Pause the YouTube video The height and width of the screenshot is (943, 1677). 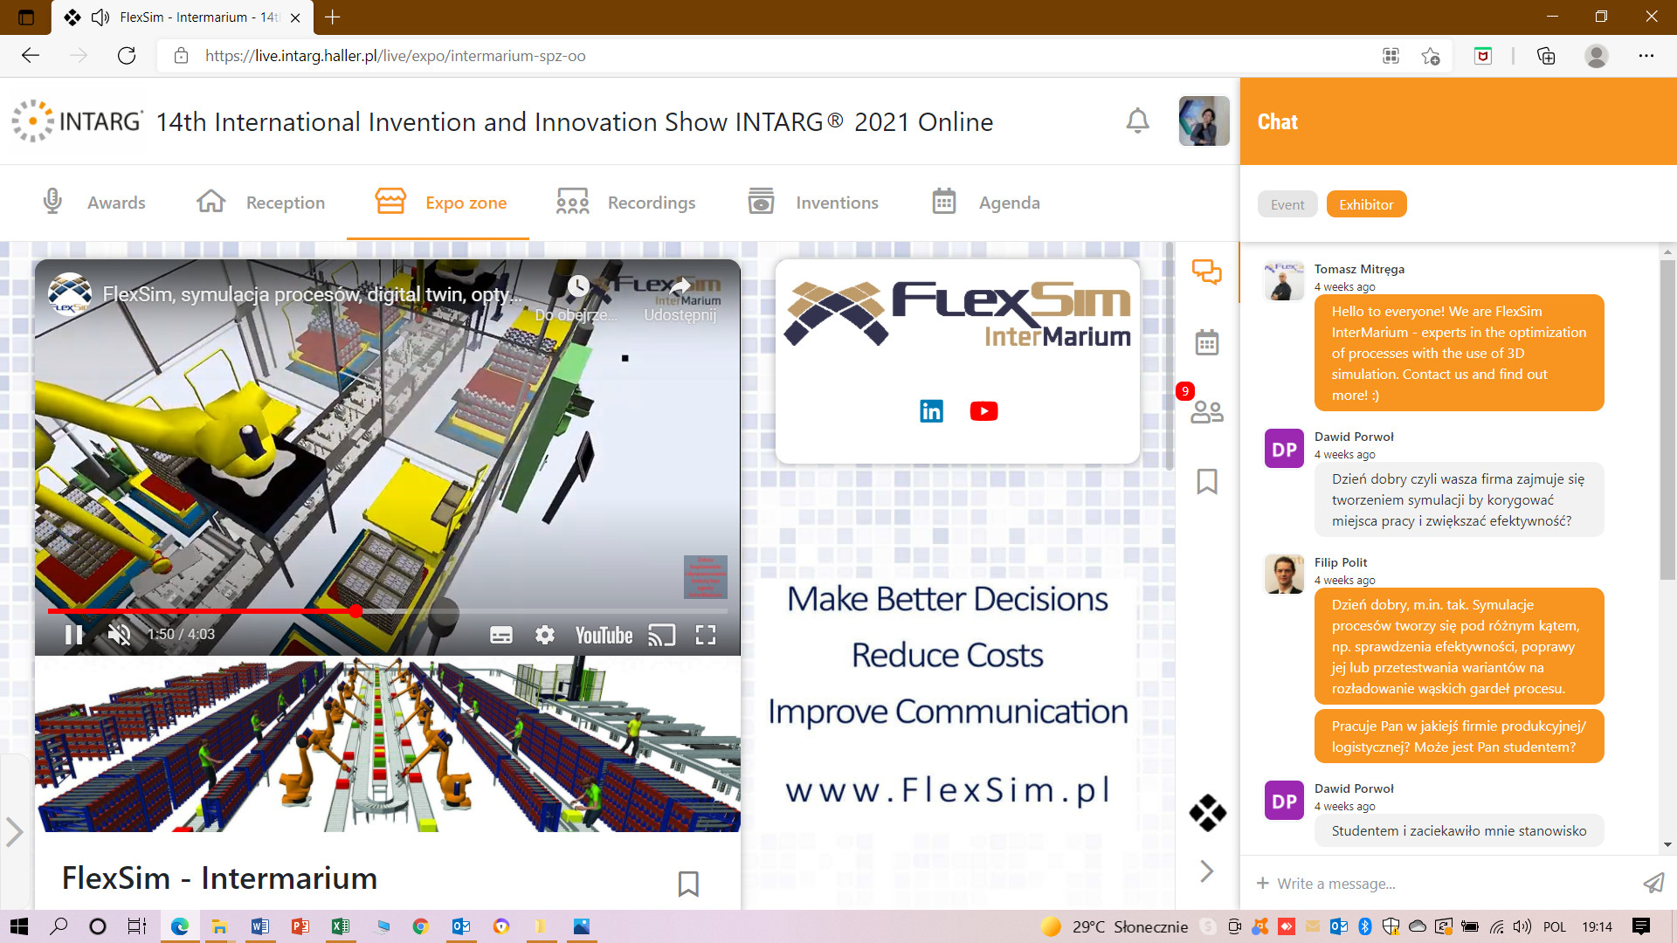(x=74, y=635)
